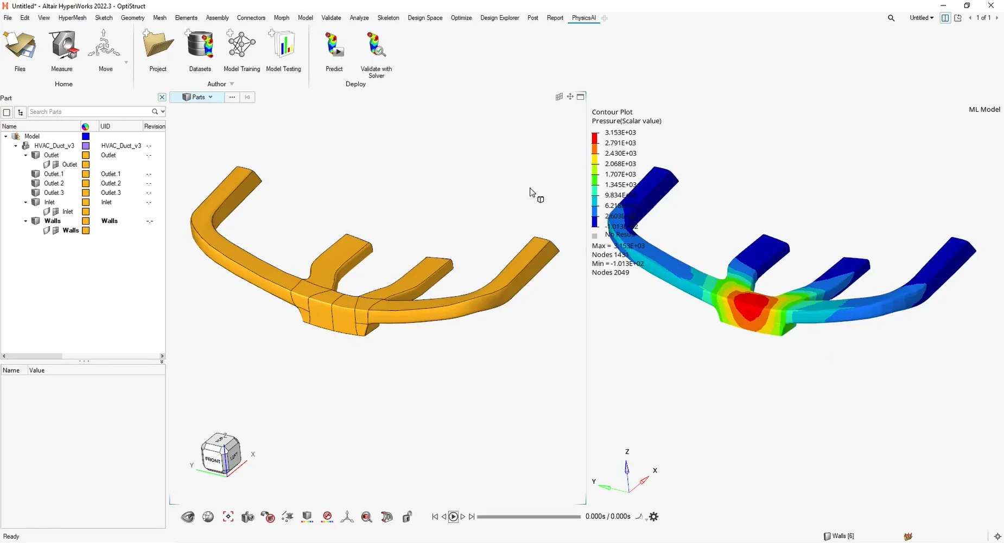Toggle the lock icon in view toolbar
Viewport: 1004px width, 543px height.
pyautogui.click(x=407, y=517)
